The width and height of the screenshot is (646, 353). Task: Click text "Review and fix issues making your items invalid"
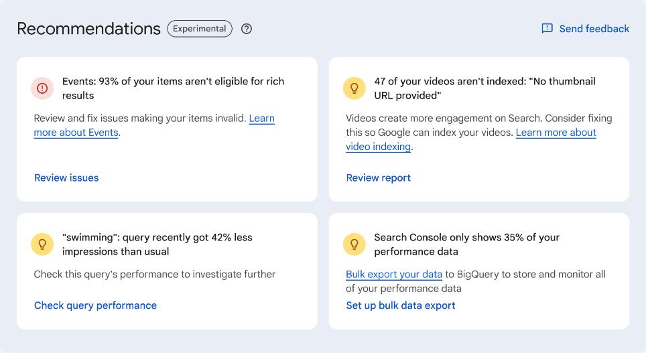(139, 118)
